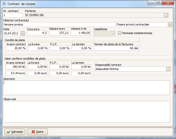Edit Avans contract percentage field
Image resolution: width=176 pixels, height=139 pixels.
(x=16, y=48)
